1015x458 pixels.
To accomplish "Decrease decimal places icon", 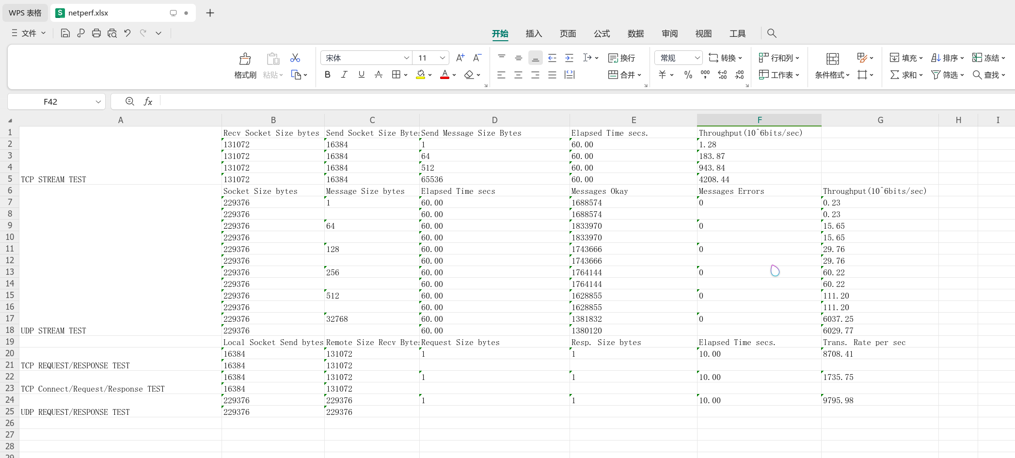I will point(739,75).
